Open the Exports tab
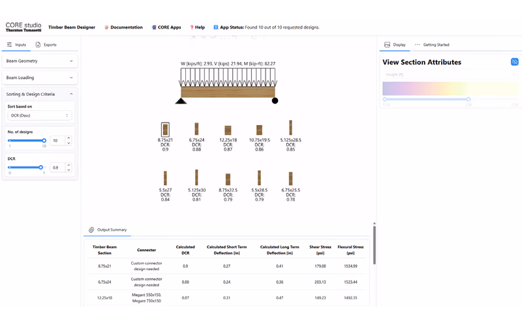 click(x=46, y=44)
